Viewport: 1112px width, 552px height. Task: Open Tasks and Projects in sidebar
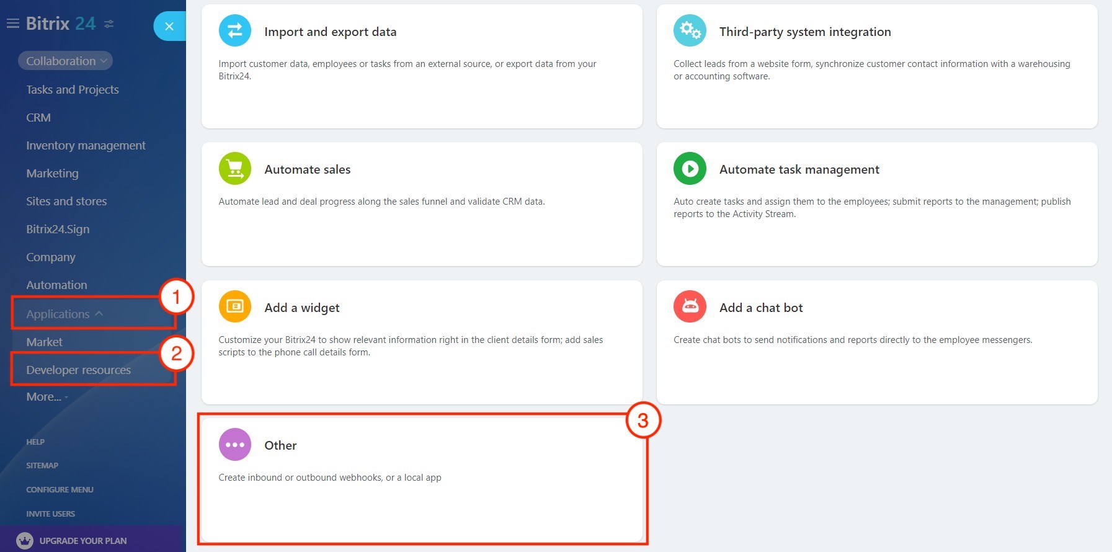coord(73,90)
